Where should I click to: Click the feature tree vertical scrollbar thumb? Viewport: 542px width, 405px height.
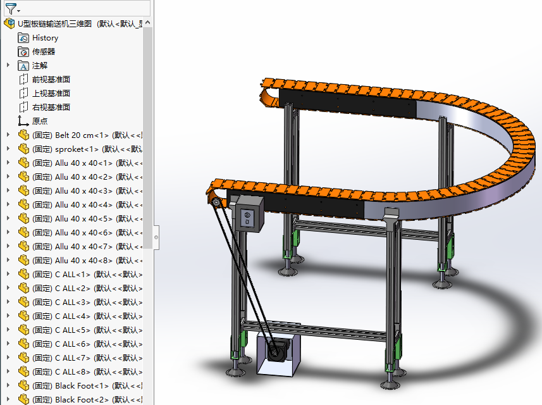click(148, 138)
